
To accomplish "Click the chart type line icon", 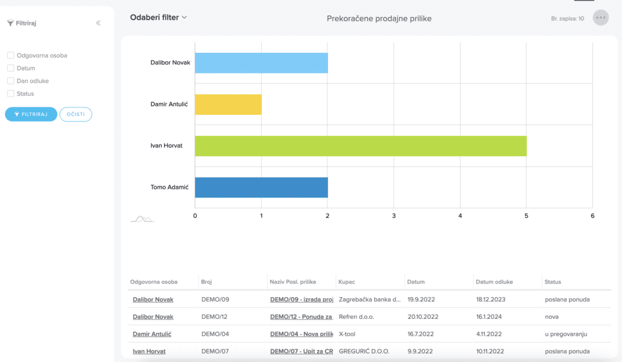I will coord(142,219).
